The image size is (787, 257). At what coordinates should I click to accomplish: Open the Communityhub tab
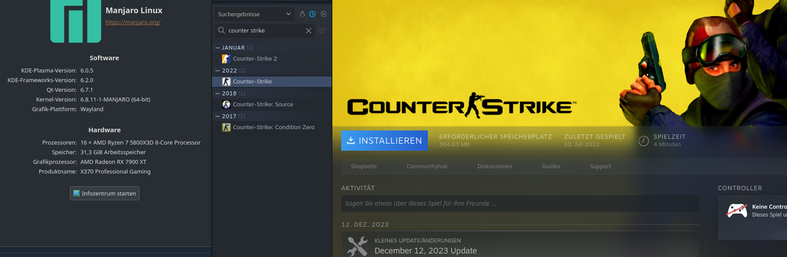(x=427, y=167)
